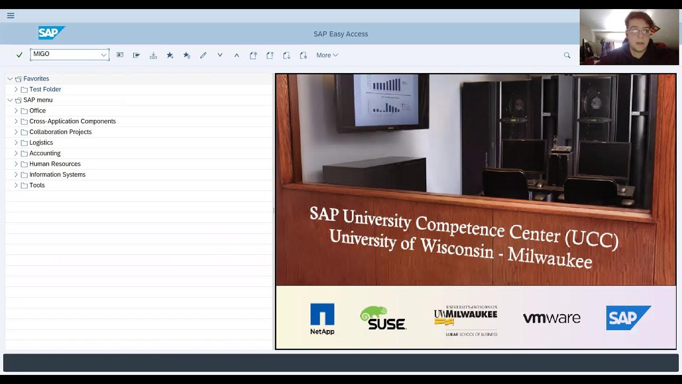Select the Favorites folder label
The height and width of the screenshot is (384, 682).
tap(36, 78)
